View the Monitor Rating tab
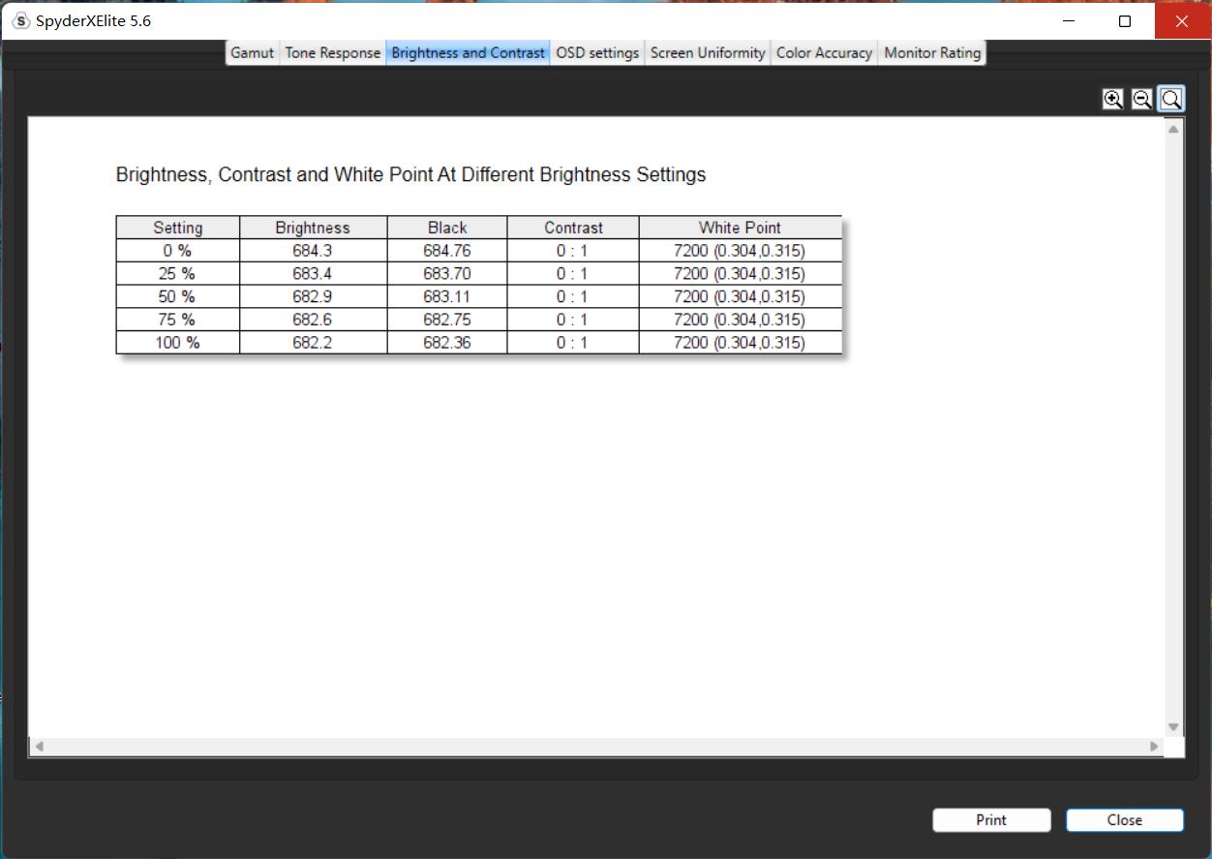This screenshot has height=859, width=1212. (932, 52)
